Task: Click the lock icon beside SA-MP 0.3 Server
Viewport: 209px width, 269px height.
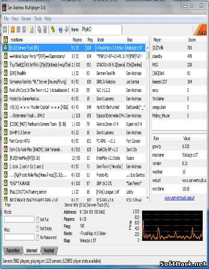Action: 6,133
